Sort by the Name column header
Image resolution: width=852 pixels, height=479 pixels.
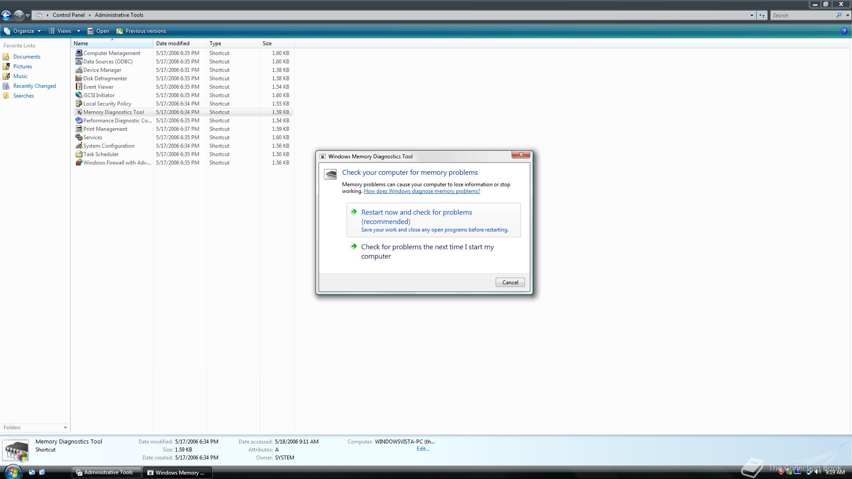pos(112,43)
